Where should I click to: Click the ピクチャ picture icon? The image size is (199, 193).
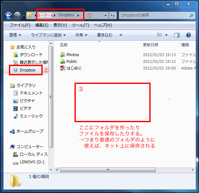pyautogui.click(x=16, y=101)
